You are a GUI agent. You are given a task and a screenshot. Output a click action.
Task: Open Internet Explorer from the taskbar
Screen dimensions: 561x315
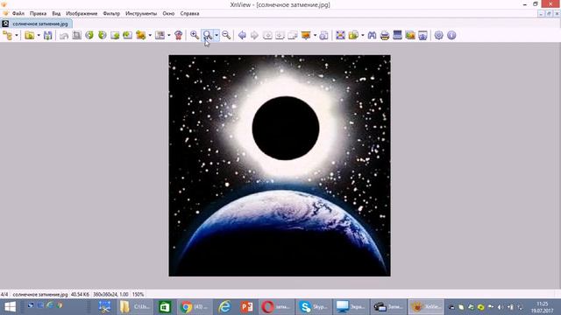pyautogui.click(x=224, y=307)
